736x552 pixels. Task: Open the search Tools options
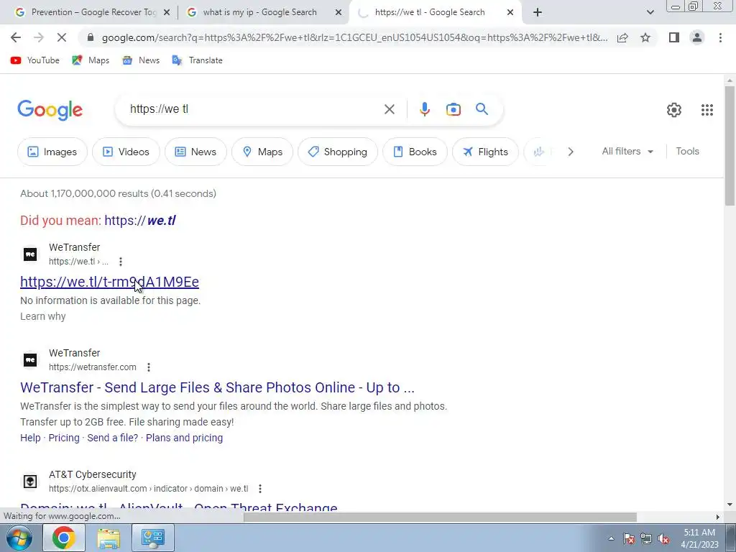(x=687, y=151)
